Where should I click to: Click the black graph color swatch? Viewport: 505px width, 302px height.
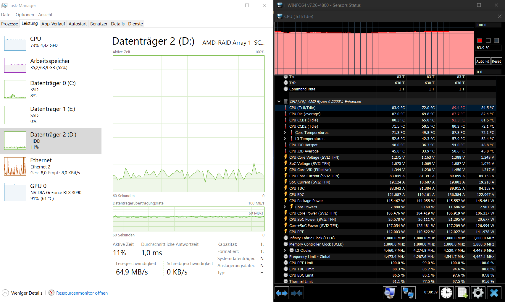pyautogui.click(x=488, y=40)
